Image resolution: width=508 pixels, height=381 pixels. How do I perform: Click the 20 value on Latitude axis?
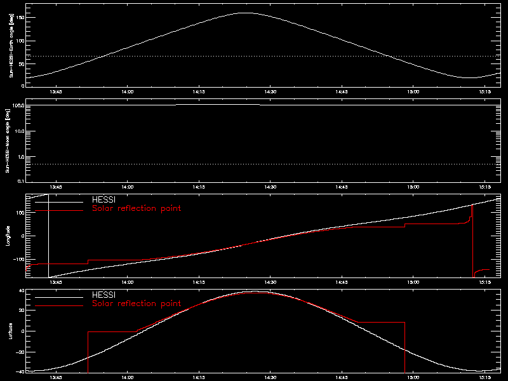click(x=22, y=311)
